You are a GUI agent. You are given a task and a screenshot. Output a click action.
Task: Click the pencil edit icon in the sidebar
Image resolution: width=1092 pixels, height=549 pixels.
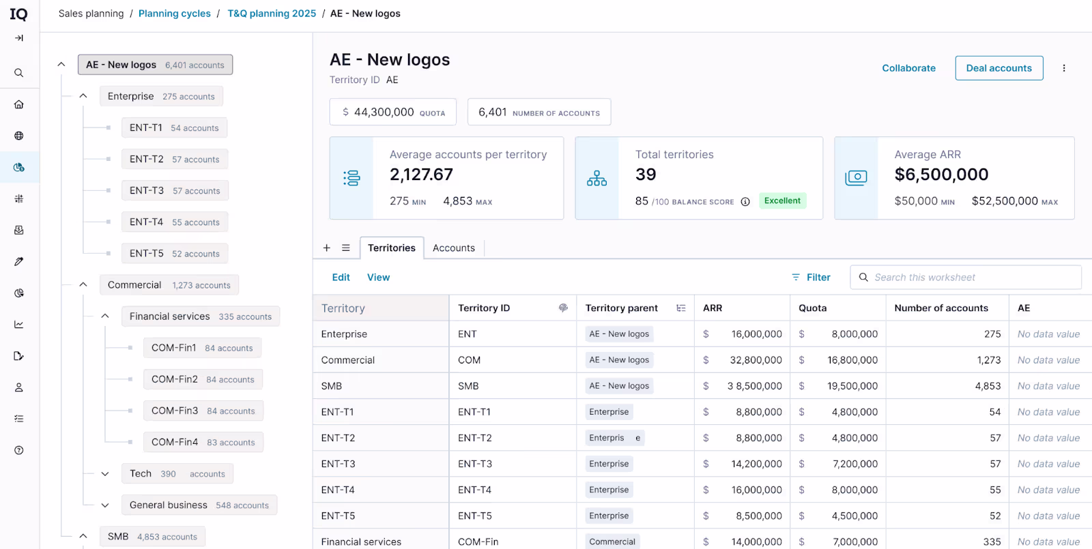tap(19, 261)
